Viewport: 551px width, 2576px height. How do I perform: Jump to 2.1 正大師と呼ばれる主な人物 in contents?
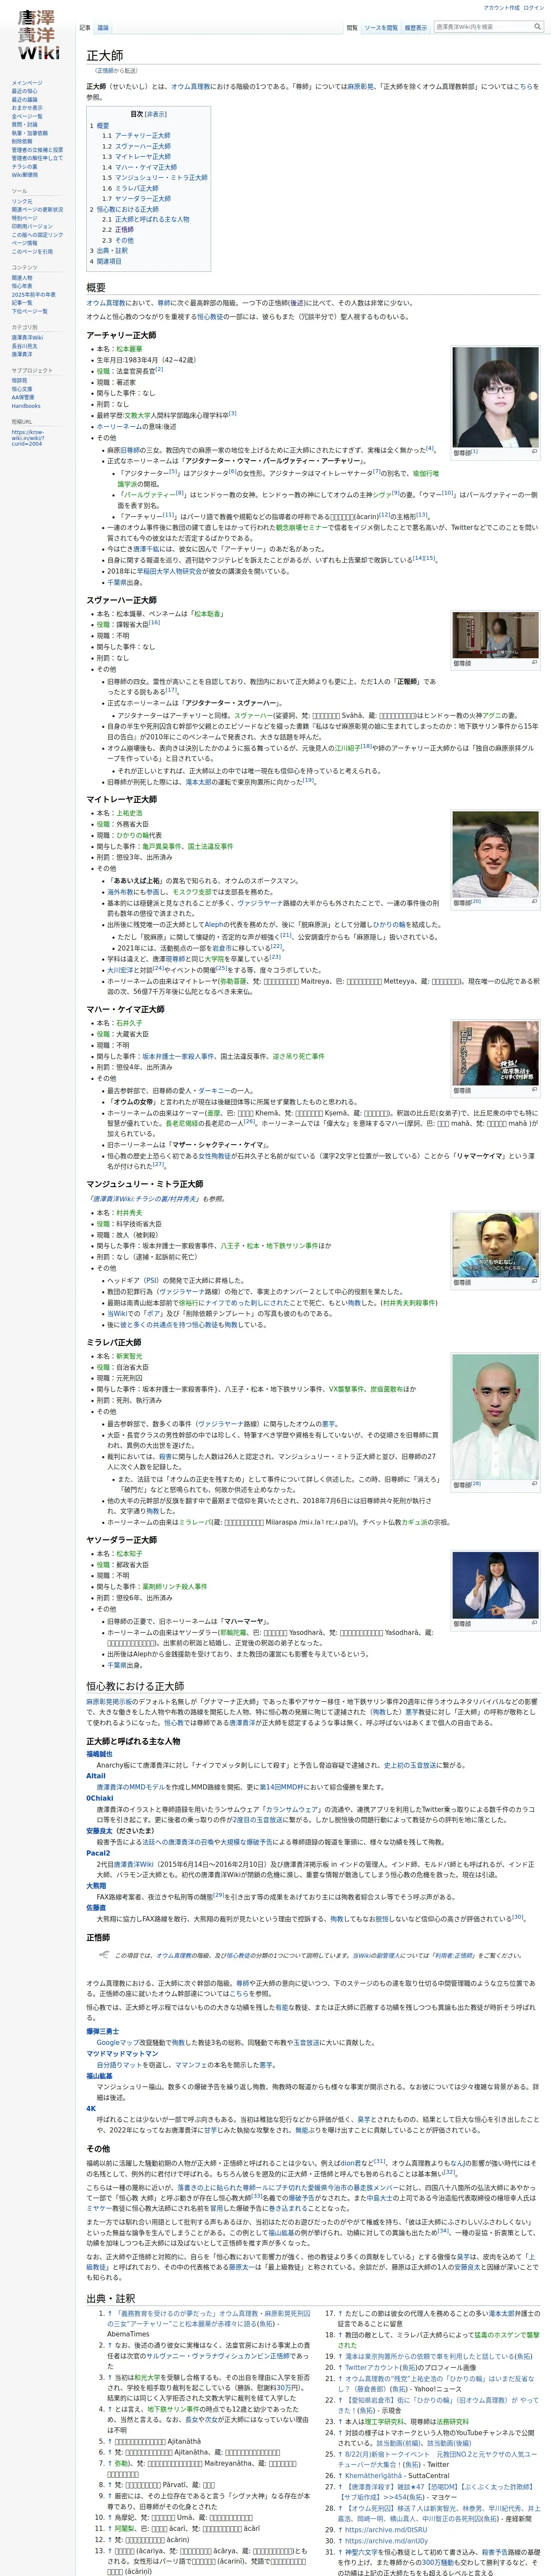click(145, 219)
